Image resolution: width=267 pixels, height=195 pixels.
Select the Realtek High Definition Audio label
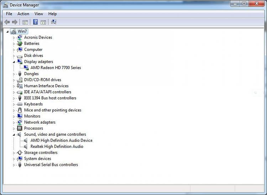[x=57, y=146]
